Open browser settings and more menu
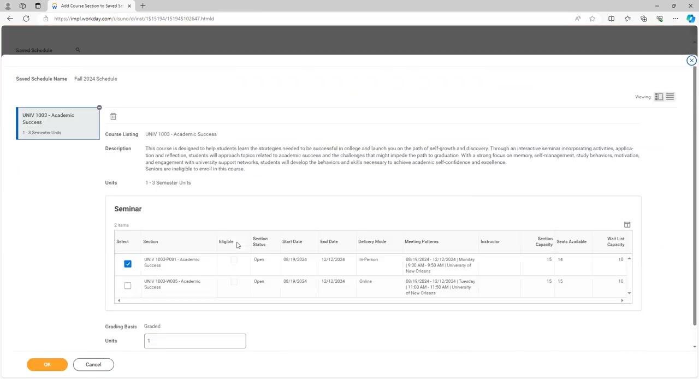The width and height of the screenshot is (699, 379). pyautogui.click(x=676, y=19)
